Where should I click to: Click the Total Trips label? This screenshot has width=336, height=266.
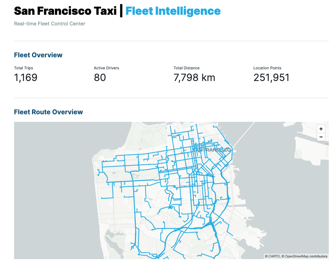click(x=23, y=68)
